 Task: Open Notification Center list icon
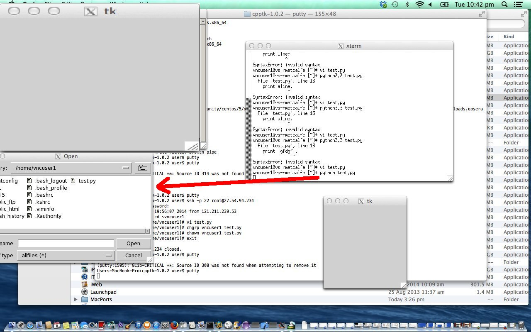click(x=517, y=5)
